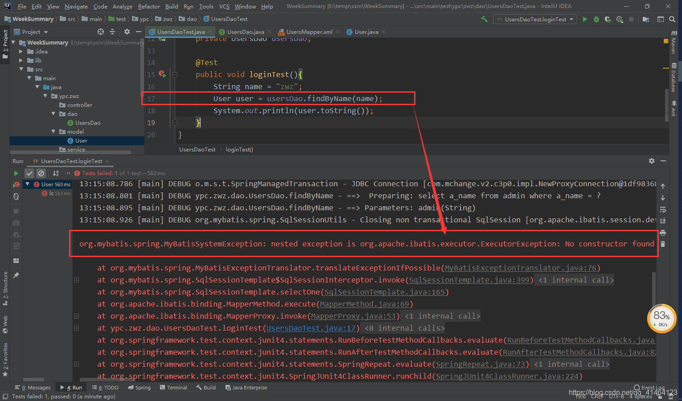Open the Refactor menu

(x=148, y=6)
